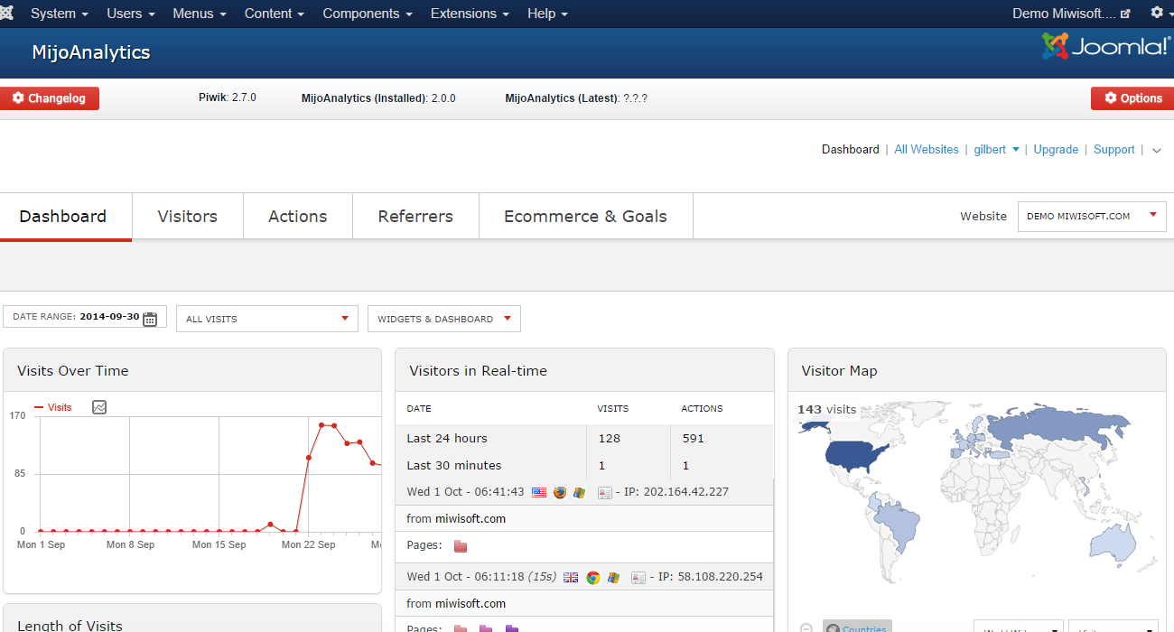This screenshot has height=632, width=1174.
Task: Click the red Changelog button
Action: [x=50, y=98]
